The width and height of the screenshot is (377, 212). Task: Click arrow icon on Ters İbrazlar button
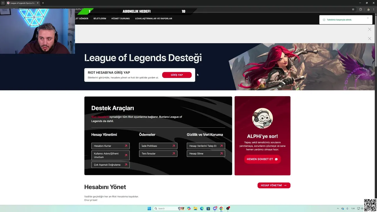(173, 153)
